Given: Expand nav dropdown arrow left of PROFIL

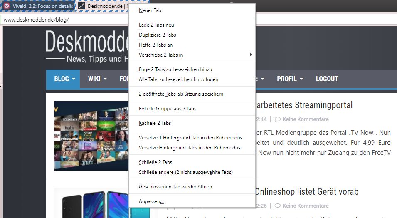Looking at the screenshot, I should coord(263,79).
